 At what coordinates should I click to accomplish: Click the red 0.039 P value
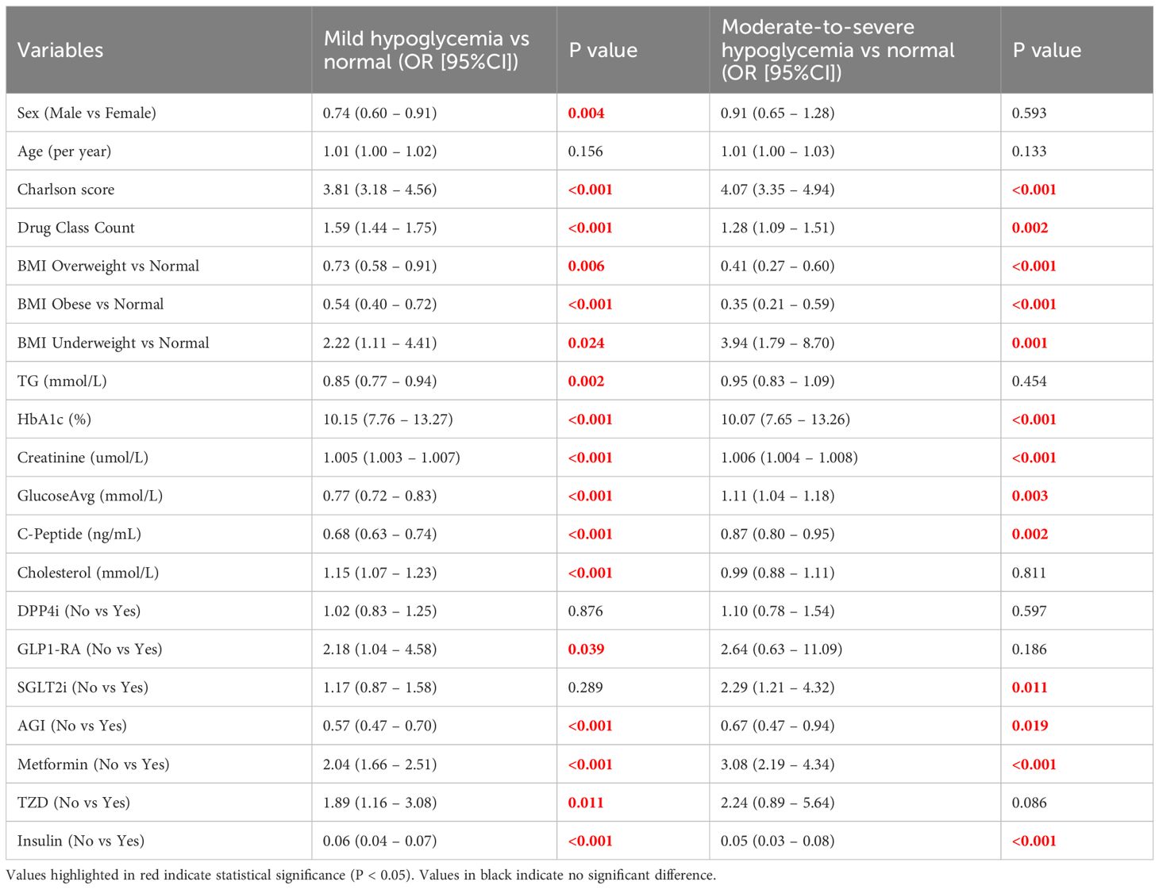[586, 649]
